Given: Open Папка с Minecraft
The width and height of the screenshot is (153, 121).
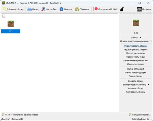Looking at the screenshot, I should [x=136, y=69].
